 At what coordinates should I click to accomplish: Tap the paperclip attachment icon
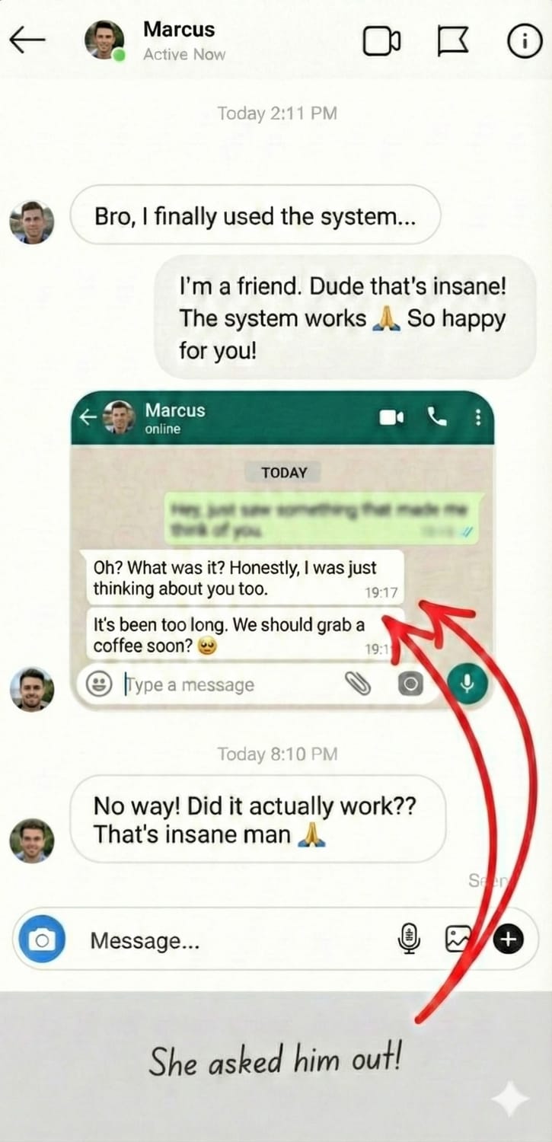click(x=358, y=684)
